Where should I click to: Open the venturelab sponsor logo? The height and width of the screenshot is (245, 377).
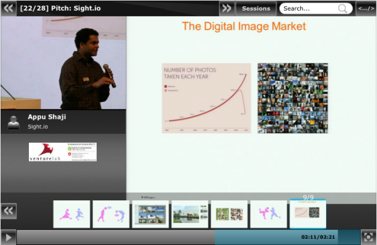click(63, 152)
